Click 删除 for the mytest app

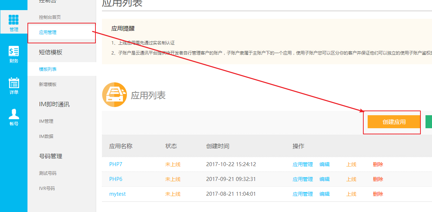pyautogui.click(x=378, y=194)
